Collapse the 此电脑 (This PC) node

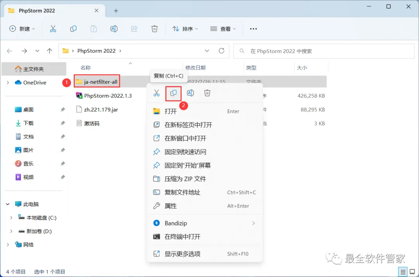click(8, 205)
